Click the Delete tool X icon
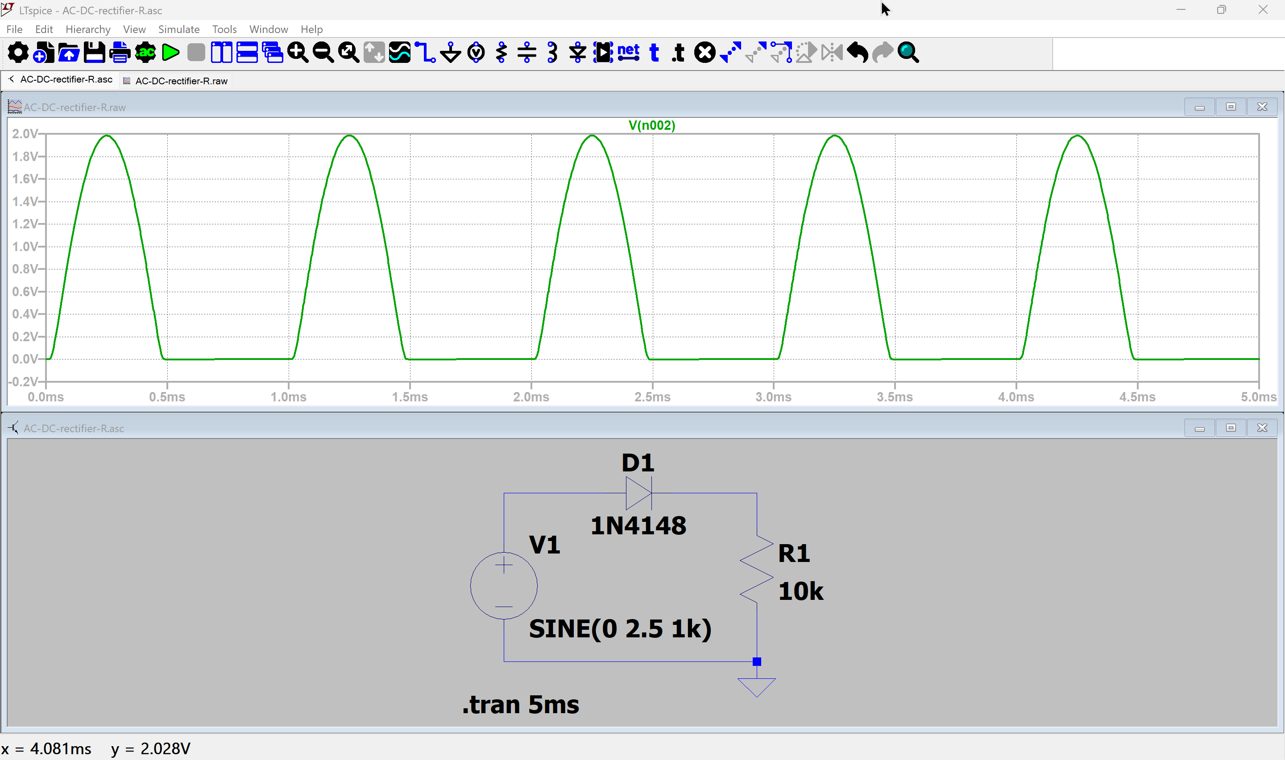 pos(705,53)
